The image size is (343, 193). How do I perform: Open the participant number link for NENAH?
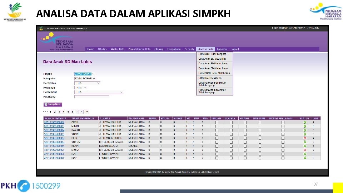tap(54, 146)
